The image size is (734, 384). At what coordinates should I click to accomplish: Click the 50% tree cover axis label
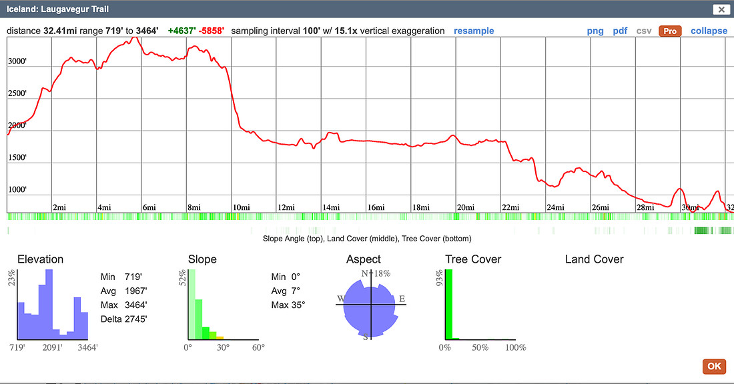(x=480, y=347)
